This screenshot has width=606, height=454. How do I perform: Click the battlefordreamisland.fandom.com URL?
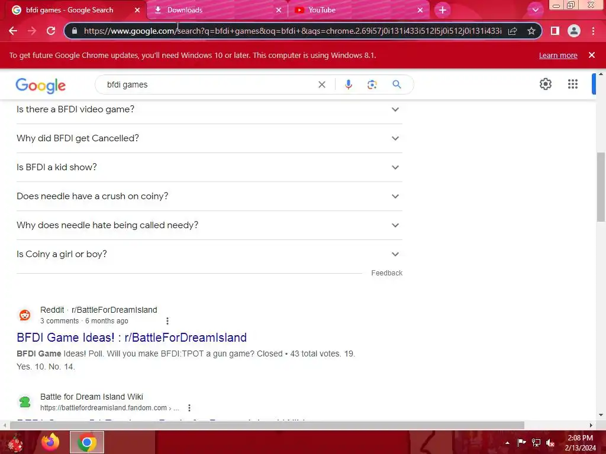[109, 408]
